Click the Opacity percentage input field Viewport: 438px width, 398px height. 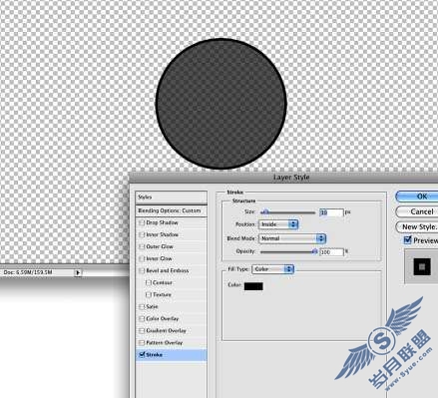(x=331, y=252)
